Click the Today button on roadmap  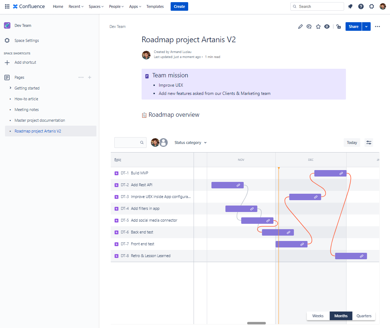pos(352,143)
